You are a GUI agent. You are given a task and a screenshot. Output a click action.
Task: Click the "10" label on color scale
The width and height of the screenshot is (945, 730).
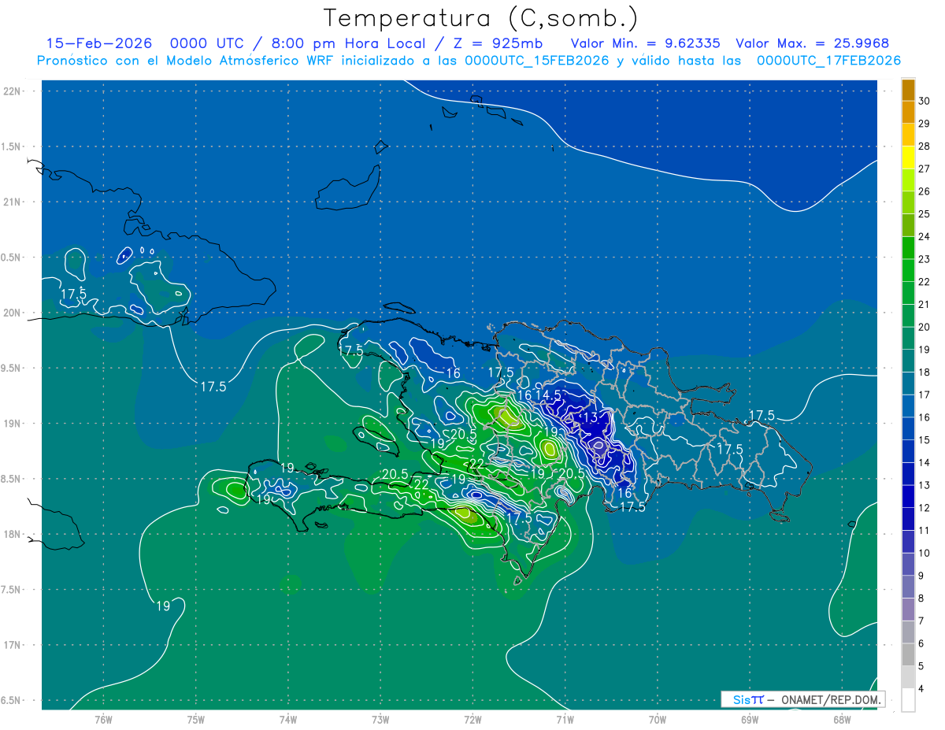tap(924, 553)
